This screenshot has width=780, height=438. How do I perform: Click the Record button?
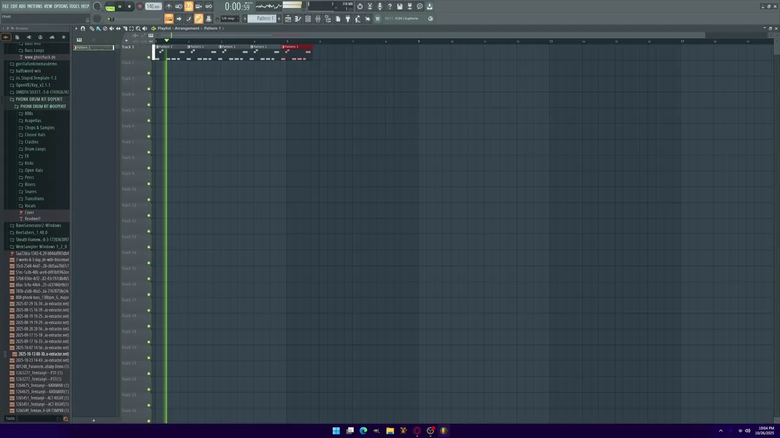point(140,6)
